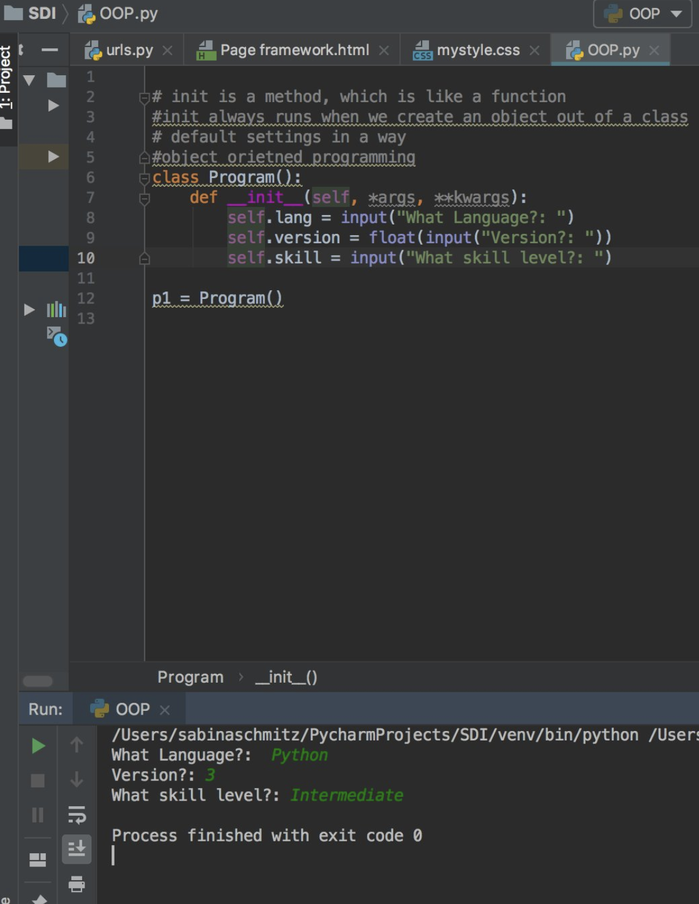Click the Python icon on the Run OOP tab
Viewport: 699px width, 904px height.
100,709
